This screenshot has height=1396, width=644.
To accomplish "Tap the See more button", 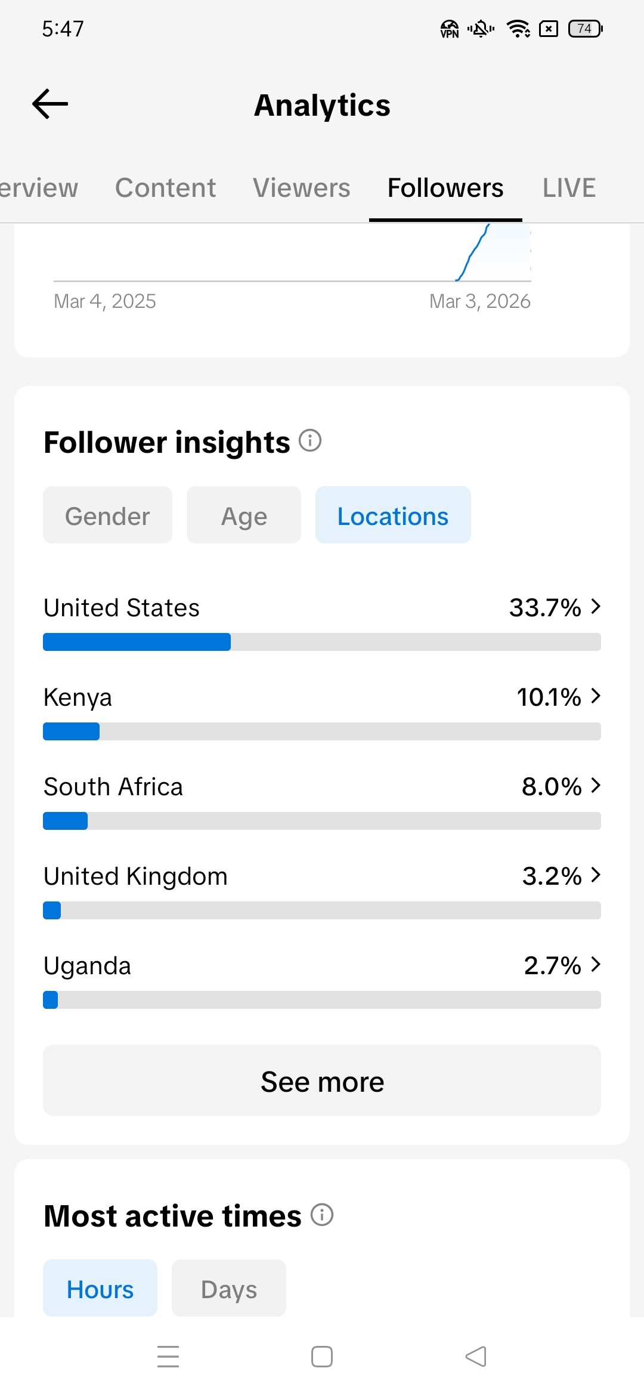I will pyautogui.click(x=322, y=1081).
